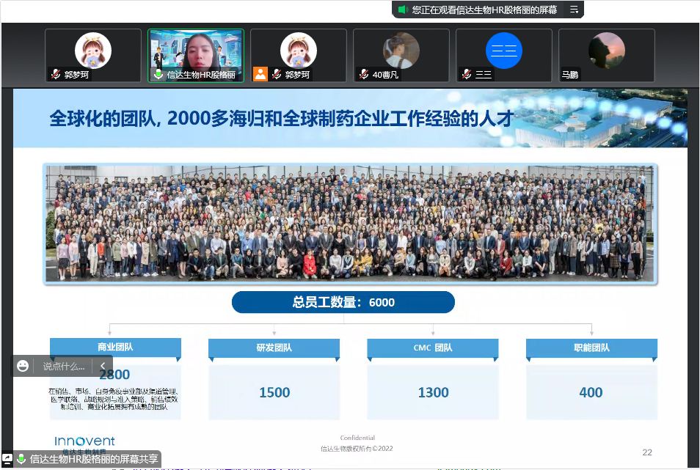
Task: Open the emoji reaction smiley icon
Action: coord(23,366)
